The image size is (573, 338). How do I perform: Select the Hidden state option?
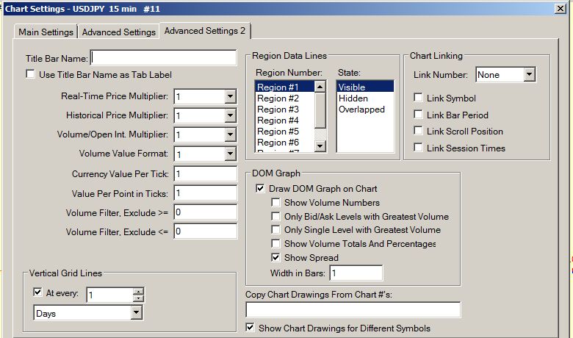(353, 98)
